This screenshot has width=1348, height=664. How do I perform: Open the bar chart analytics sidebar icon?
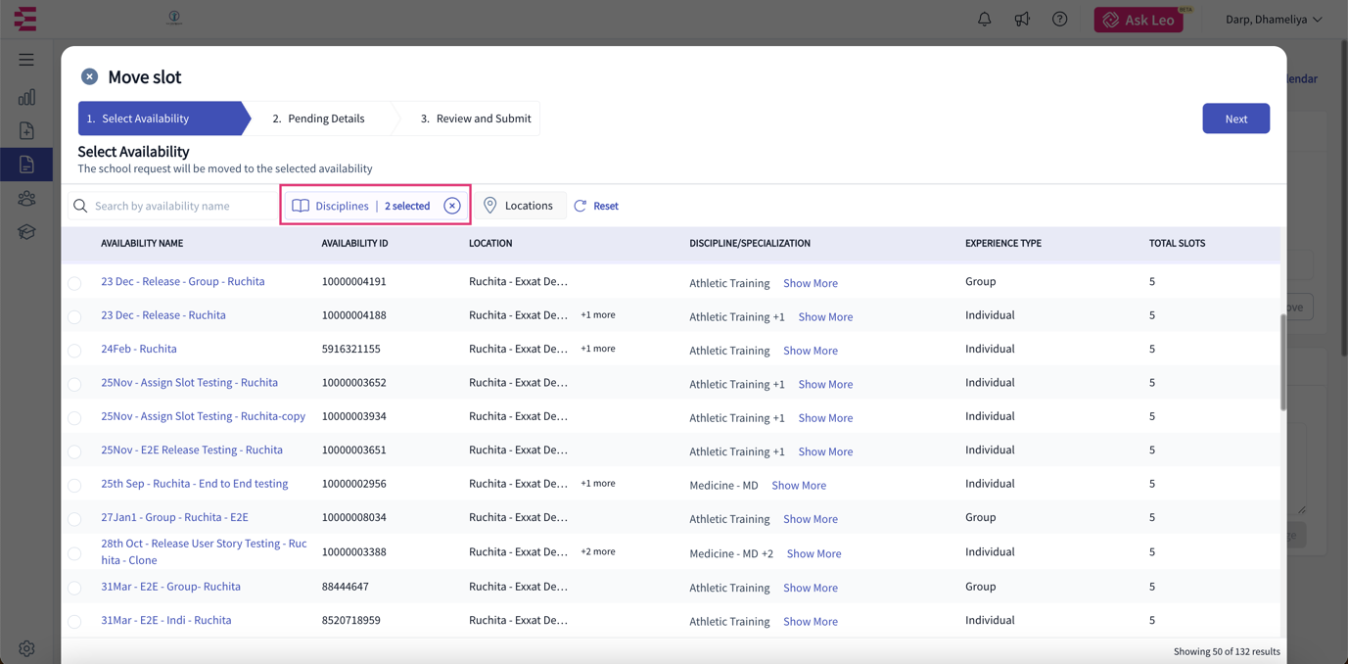pyautogui.click(x=26, y=97)
